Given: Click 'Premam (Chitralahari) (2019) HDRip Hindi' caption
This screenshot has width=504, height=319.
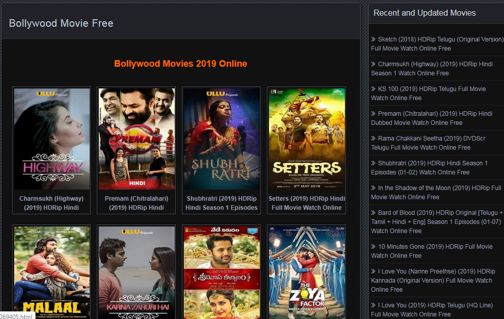Looking at the screenshot, I should tap(137, 203).
